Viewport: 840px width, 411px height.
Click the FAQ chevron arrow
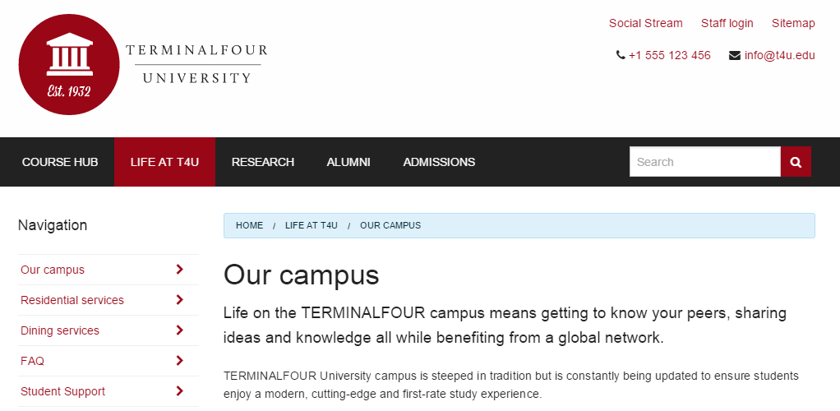tap(180, 361)
